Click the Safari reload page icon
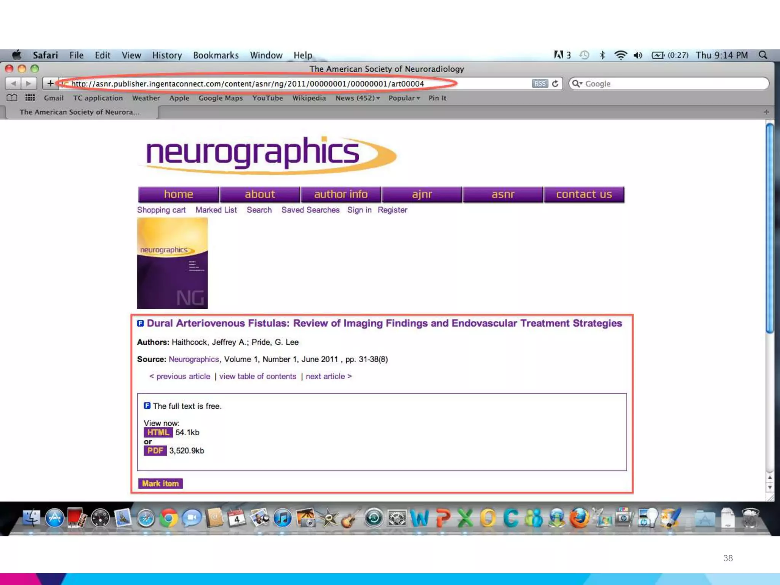The image size is (780, 585). pyautogui.click(x=555, y=84)
